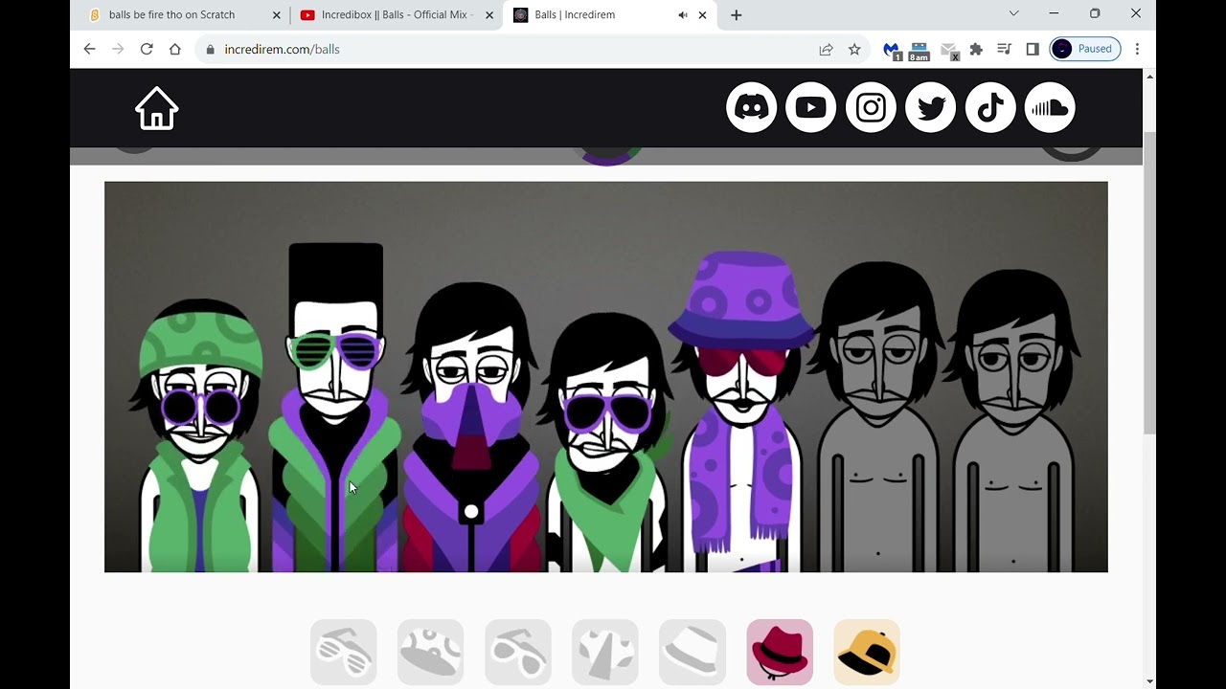This screenshot has height=689, width=1226.
Task: Select the yellow cap sound icon
Action: click(x=867, y=652)
